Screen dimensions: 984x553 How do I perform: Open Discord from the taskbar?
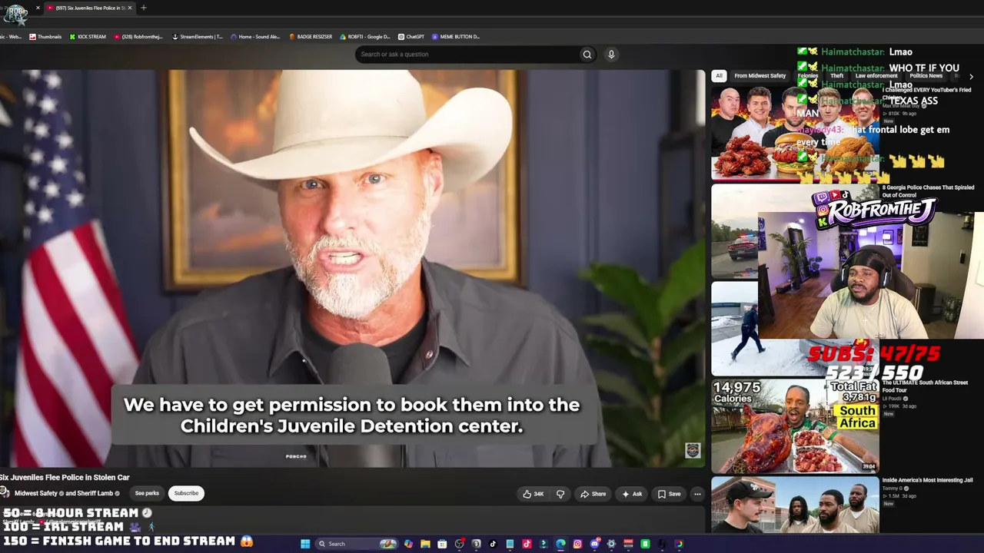coord(594,544)
